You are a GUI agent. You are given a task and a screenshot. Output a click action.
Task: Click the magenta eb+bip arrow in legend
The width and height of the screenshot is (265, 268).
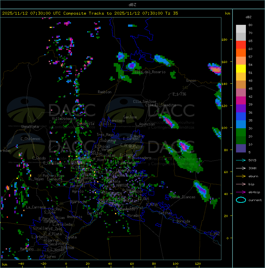point(241,192)
